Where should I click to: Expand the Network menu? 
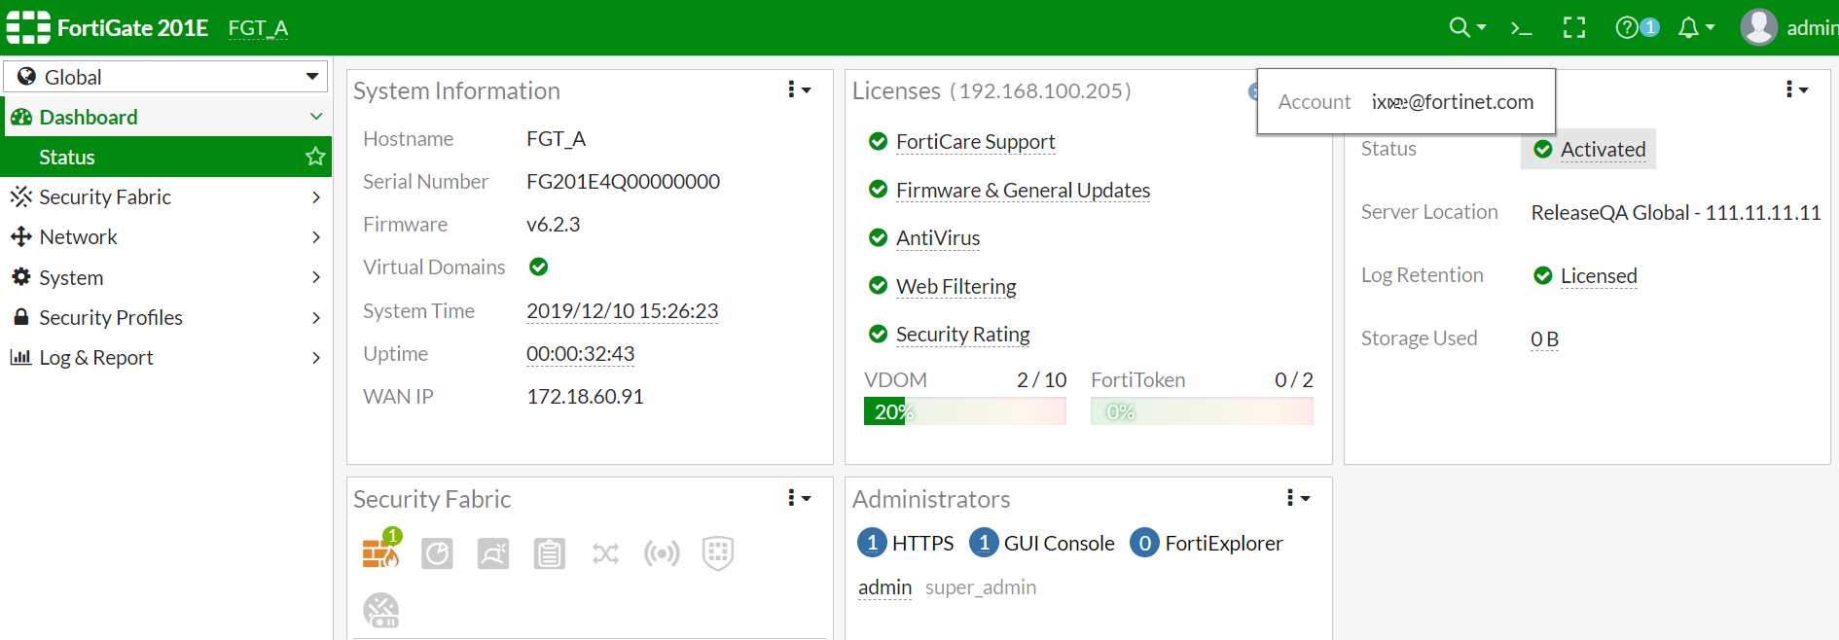point(166,236)
